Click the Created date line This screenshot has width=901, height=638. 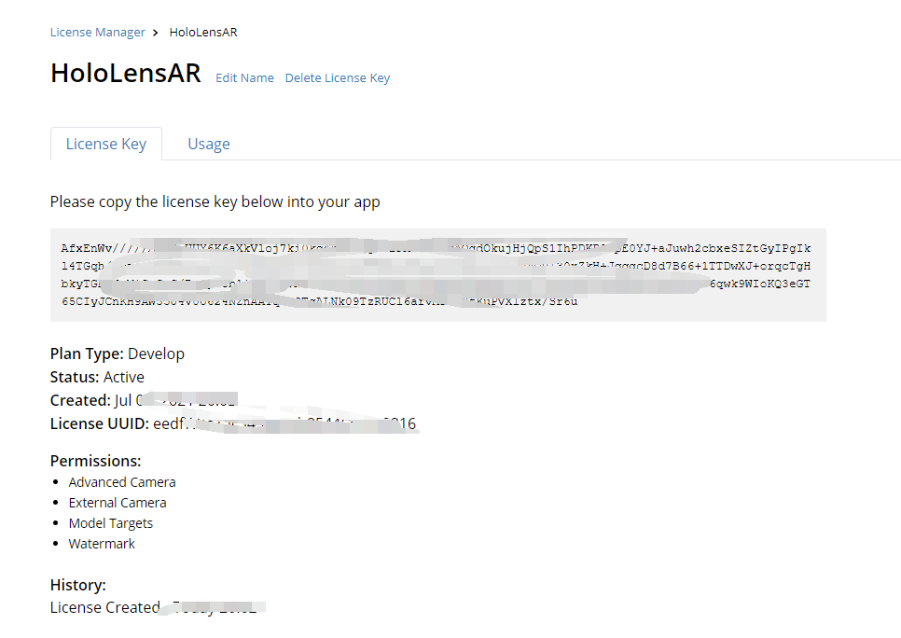pyautogui.click(x=144, y=400)
